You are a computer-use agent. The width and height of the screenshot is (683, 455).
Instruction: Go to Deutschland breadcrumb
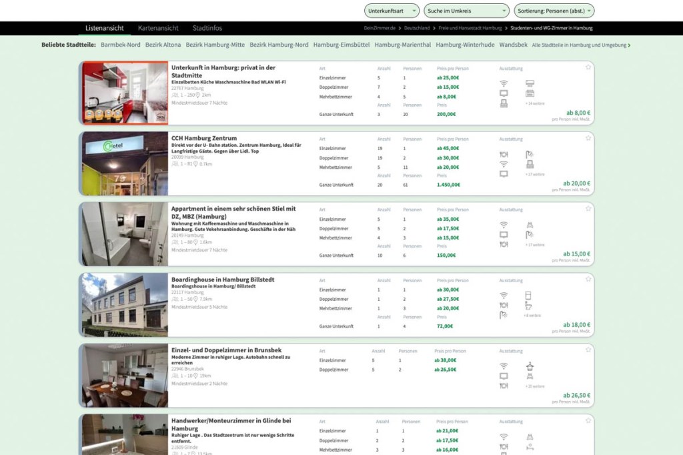(416, 28)
